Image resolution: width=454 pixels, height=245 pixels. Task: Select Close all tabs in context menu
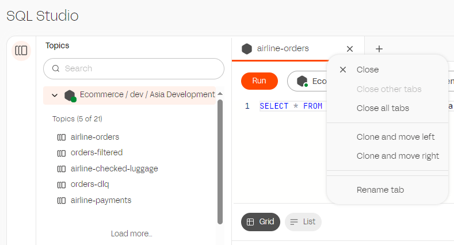[383, 108]
